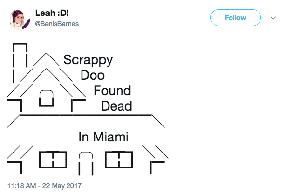Open the Leah :D! display name link
This screenshot has width=287, height=195.
pos(52,13)
